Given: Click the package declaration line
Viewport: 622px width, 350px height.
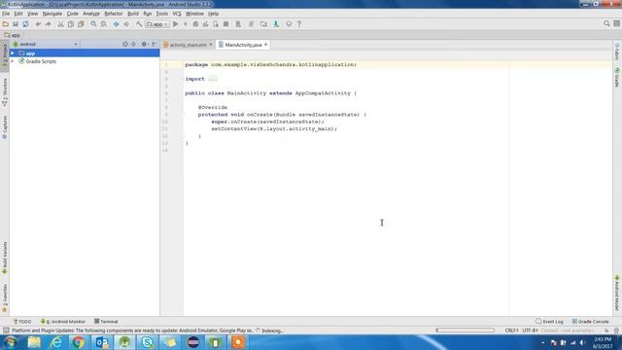Looking at the screenshot, I should (x=271, y=65).
